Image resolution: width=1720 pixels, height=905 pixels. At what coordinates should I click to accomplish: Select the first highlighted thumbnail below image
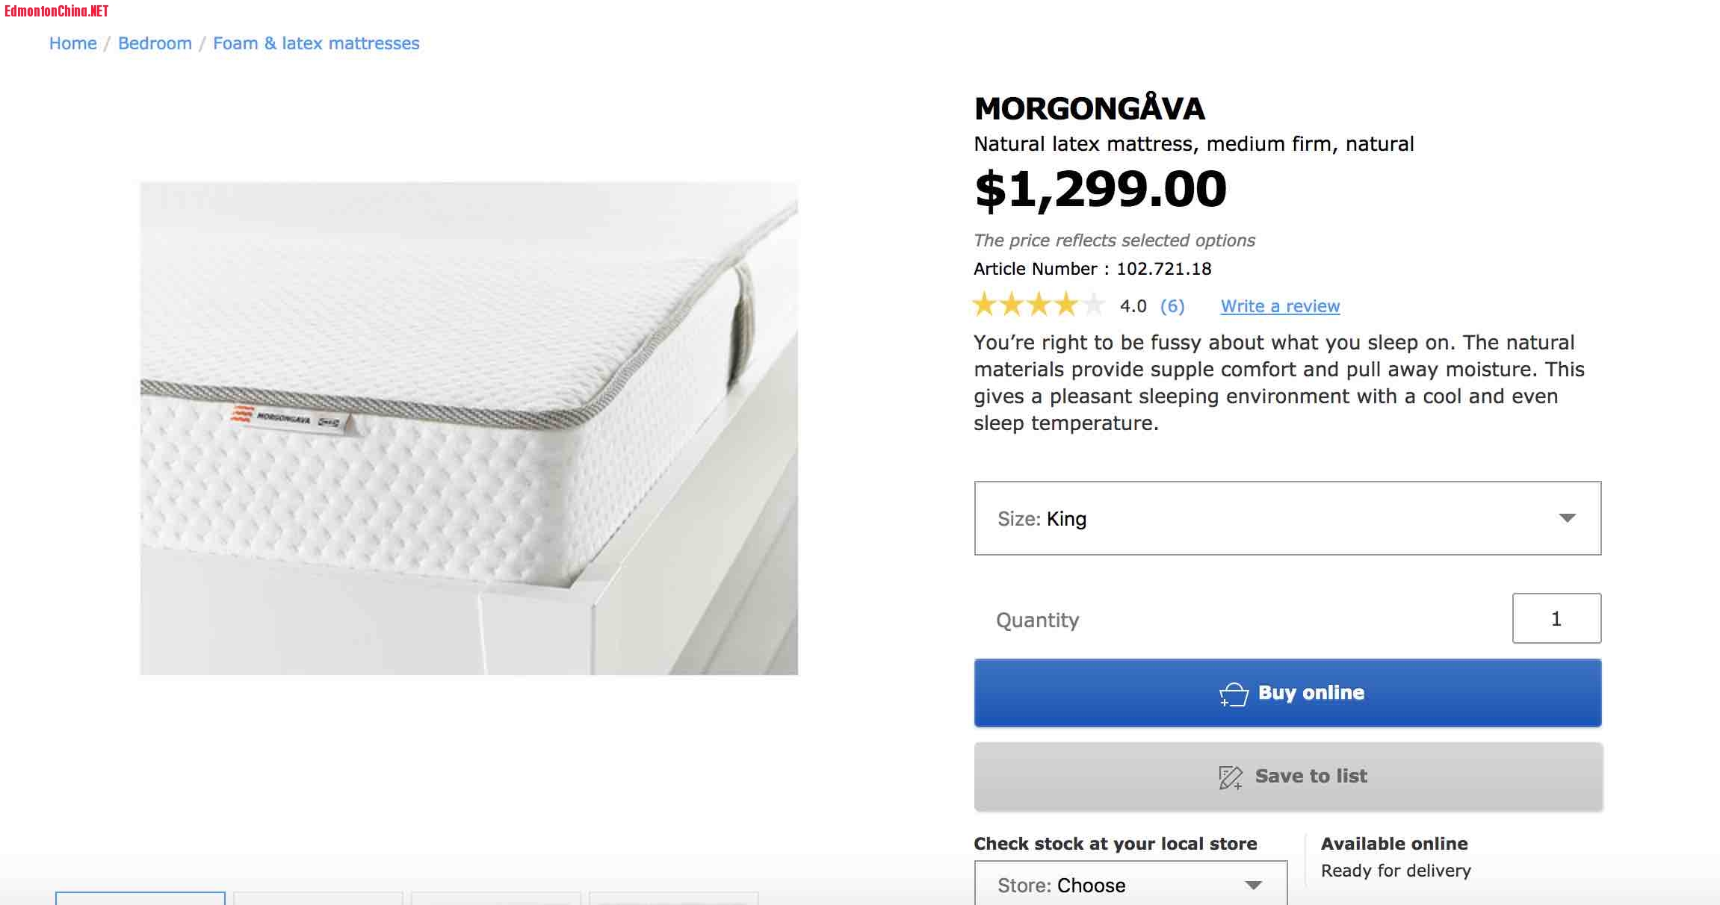coord(140,898)
